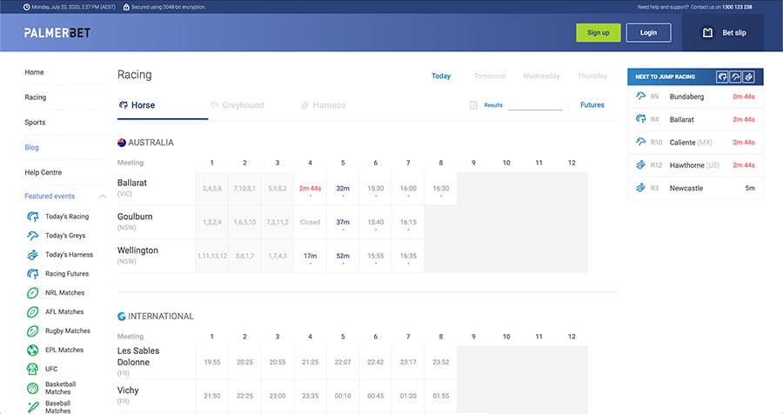Click Rugby Matches ball icon

[x=32, y=331]
